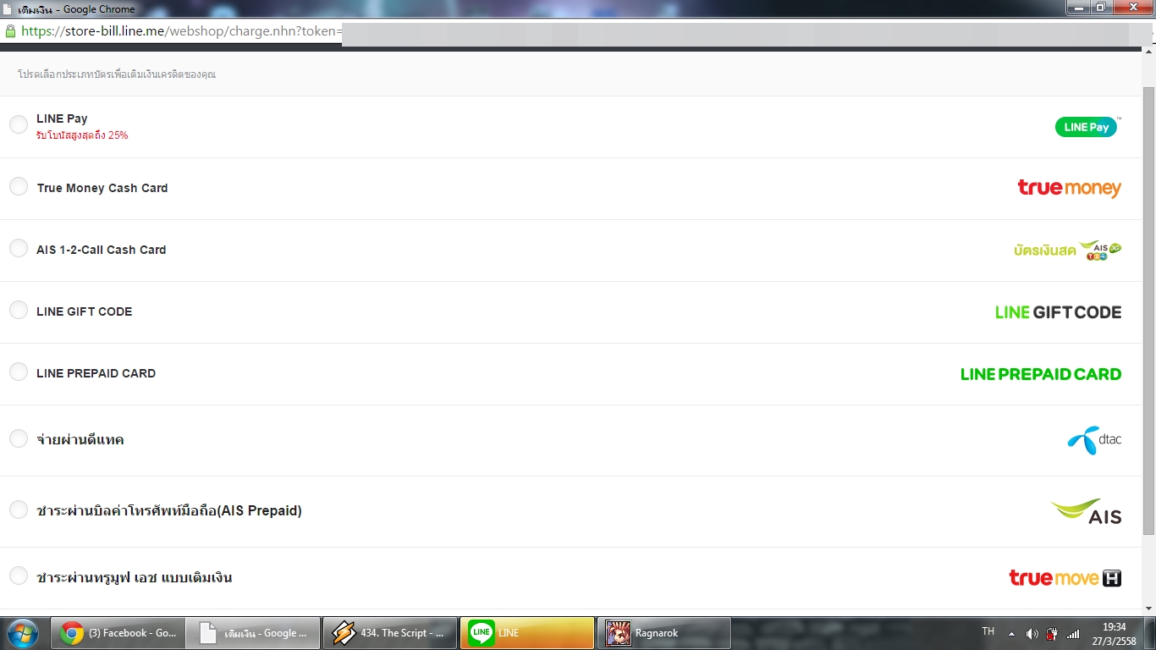The height and width of the screenshot is (650, 1156).
Task: Choose AIS 1-2-Call Cash Card radio button
Action: [x=19, y=249]
